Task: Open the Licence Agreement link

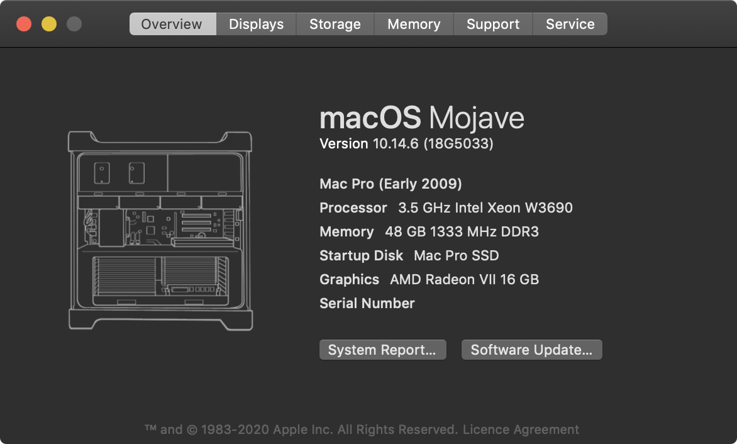Action: click(521, 430)
